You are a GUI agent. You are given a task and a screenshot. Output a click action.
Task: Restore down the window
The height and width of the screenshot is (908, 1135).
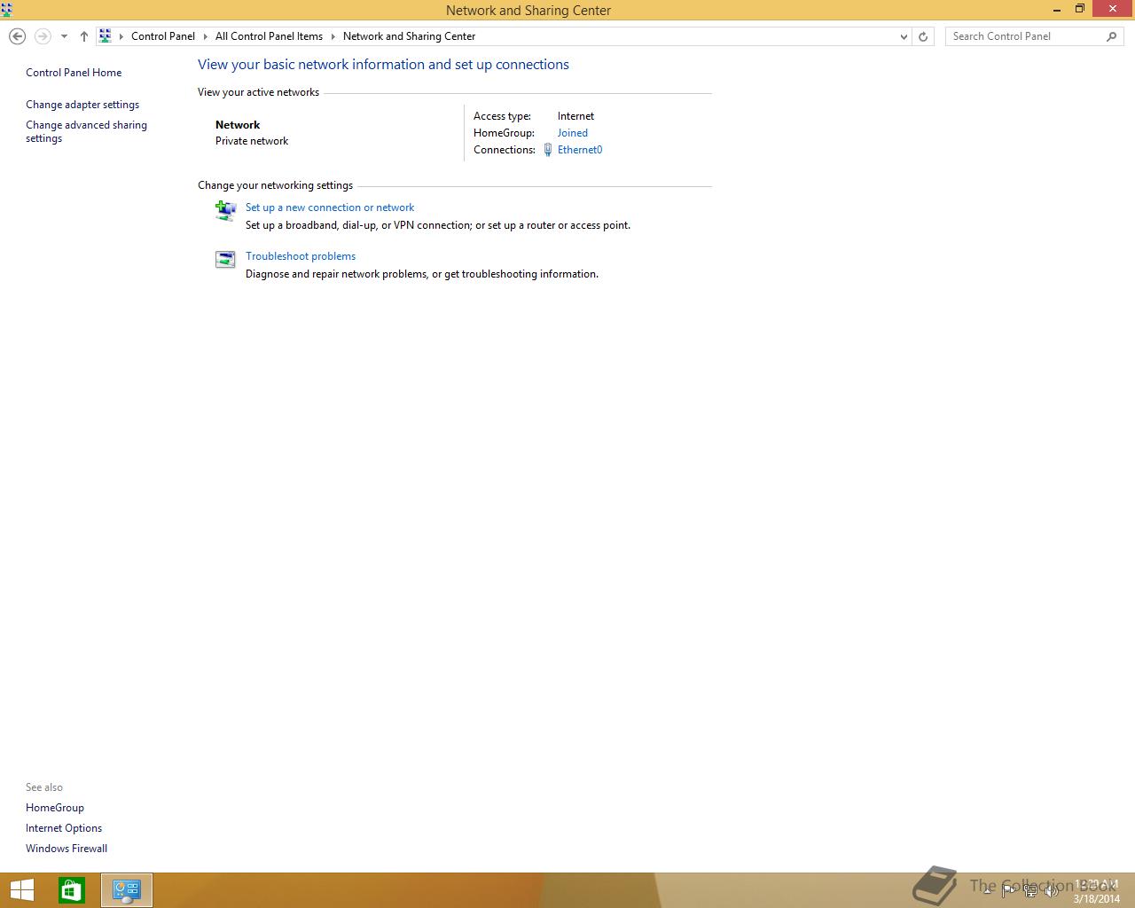[1080, 9]
